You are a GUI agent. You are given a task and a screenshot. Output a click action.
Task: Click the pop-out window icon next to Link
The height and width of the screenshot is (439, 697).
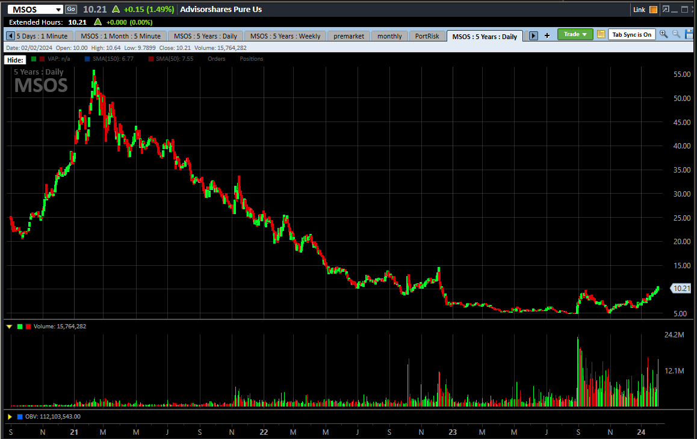pos(665,9)
